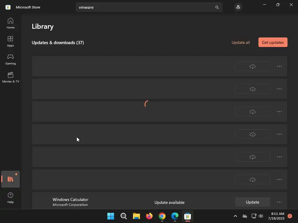Open Help from the sidebar

coord(10,198)
